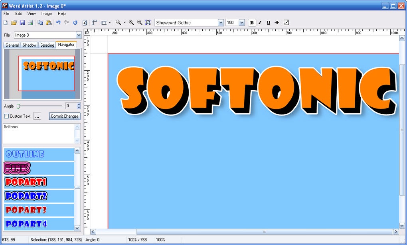Enable the Custom Text checkbox

coord(6,116)
